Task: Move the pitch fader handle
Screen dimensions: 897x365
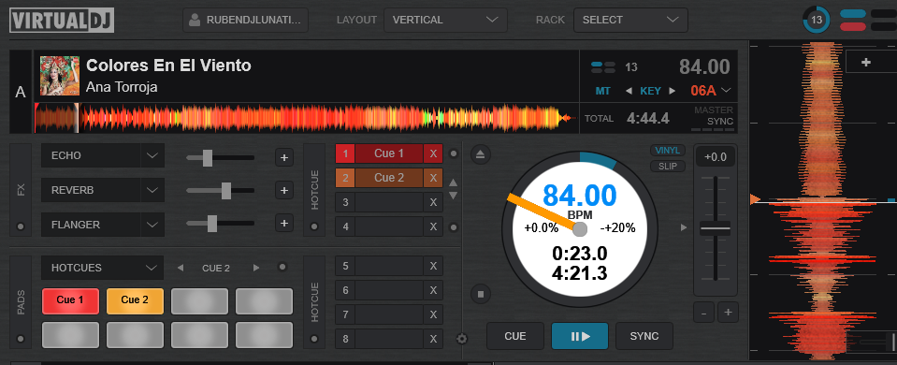Action: 716,228
